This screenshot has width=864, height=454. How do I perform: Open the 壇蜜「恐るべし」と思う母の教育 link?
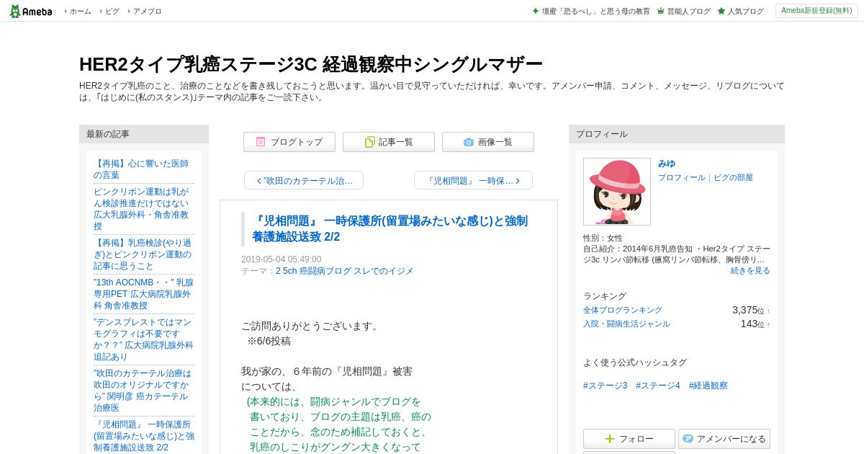click(595, 12)
